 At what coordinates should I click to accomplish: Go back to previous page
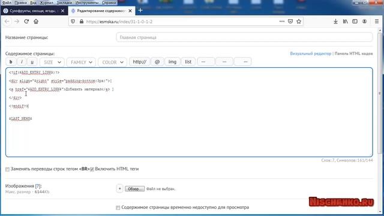point(7,22)
